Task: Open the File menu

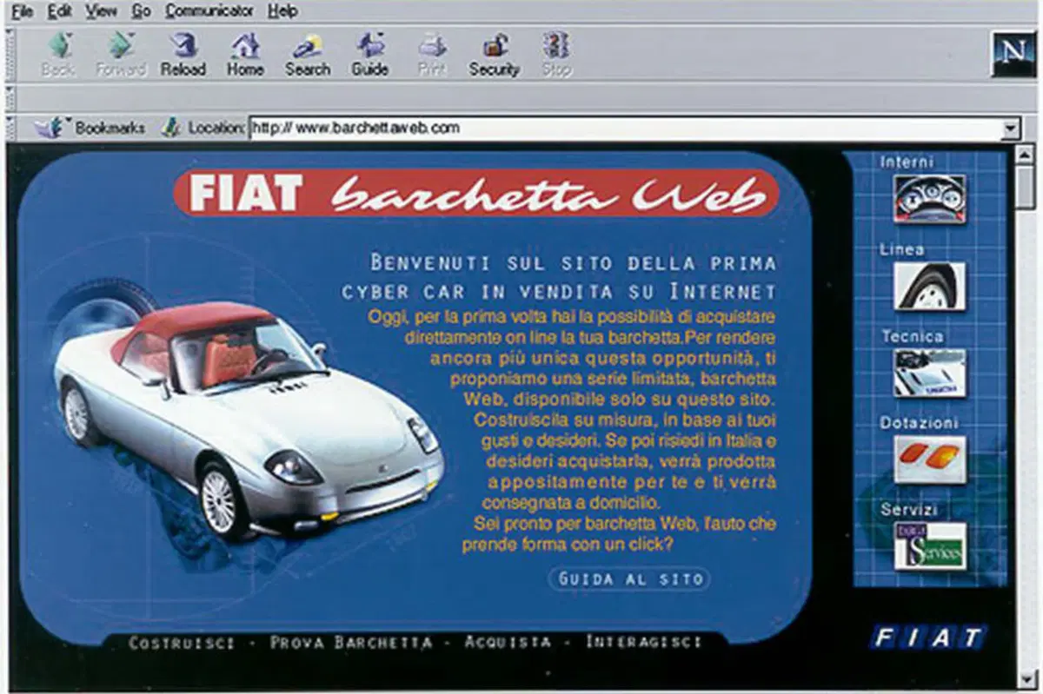Action: tap(23, 11)
